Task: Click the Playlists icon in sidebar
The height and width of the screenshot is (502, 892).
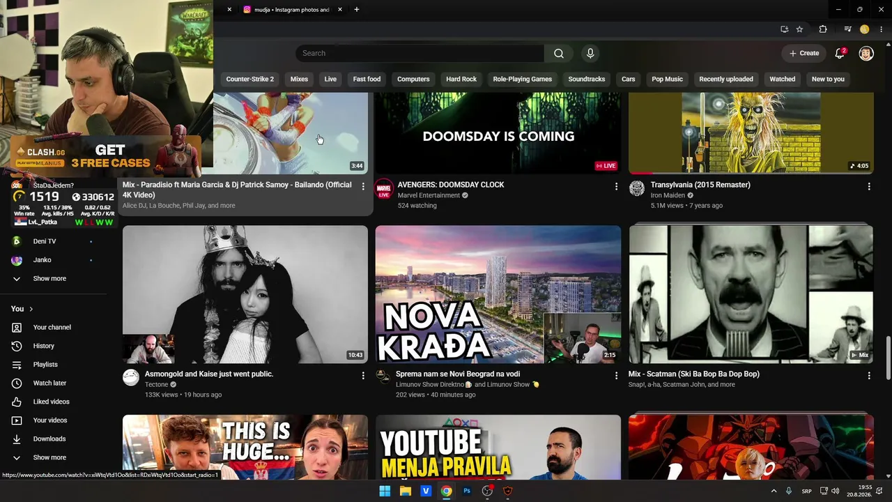Action: (17, 365)
